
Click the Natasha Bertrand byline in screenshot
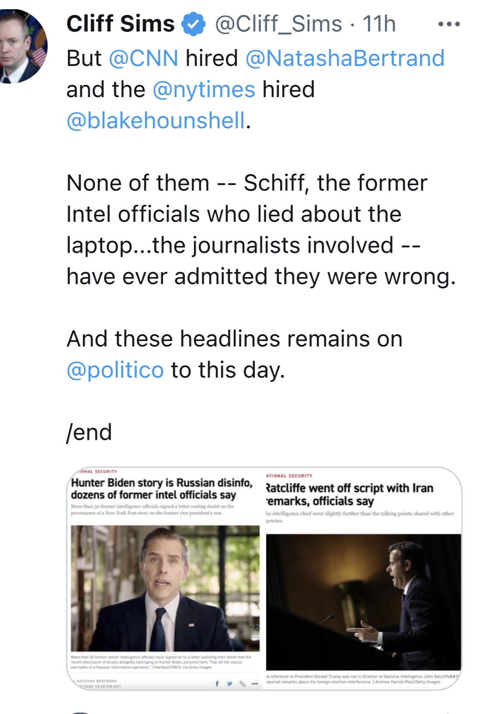97,681
